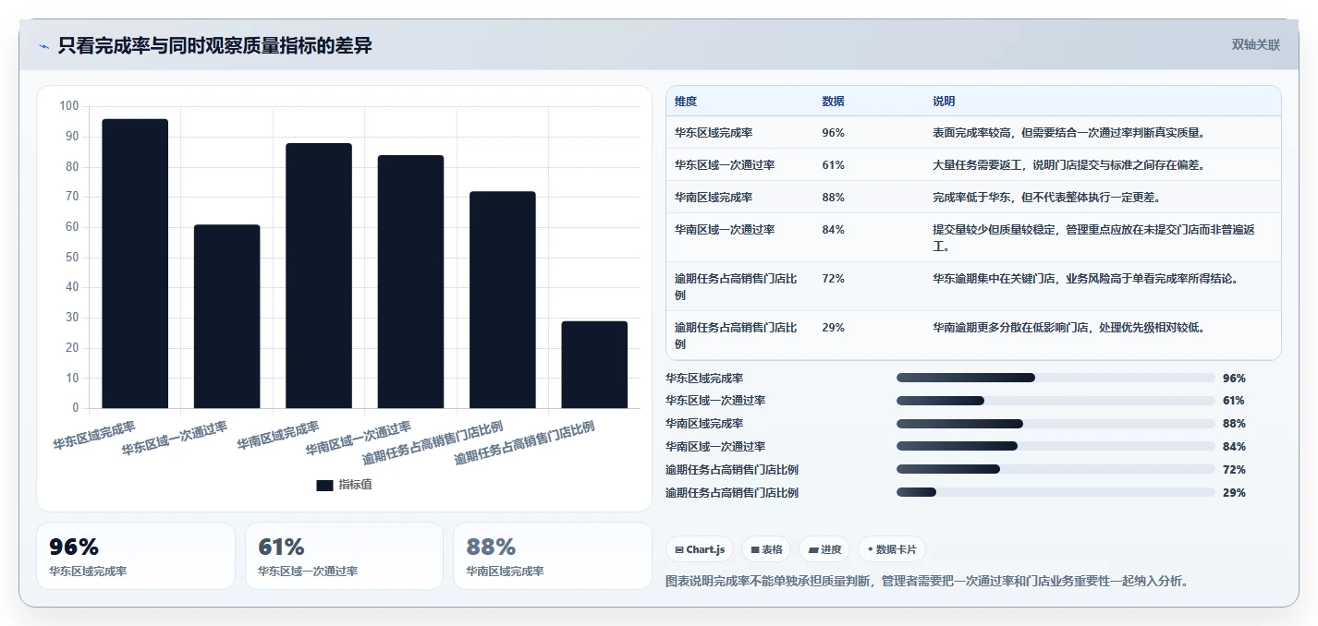Click the note starting 华南逾期更多分散
The height and width of the screenshot is (626, 1318).
[x=1068, y=328]
